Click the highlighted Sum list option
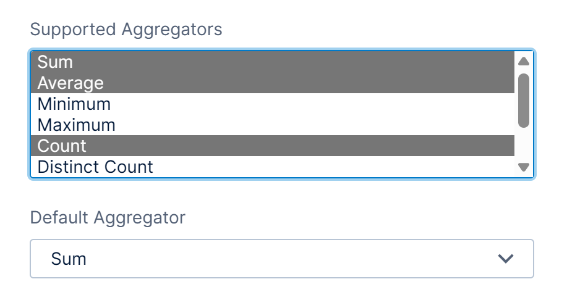Image resolution: width=567 pixels, height=300 pixels. click(56, 62)
